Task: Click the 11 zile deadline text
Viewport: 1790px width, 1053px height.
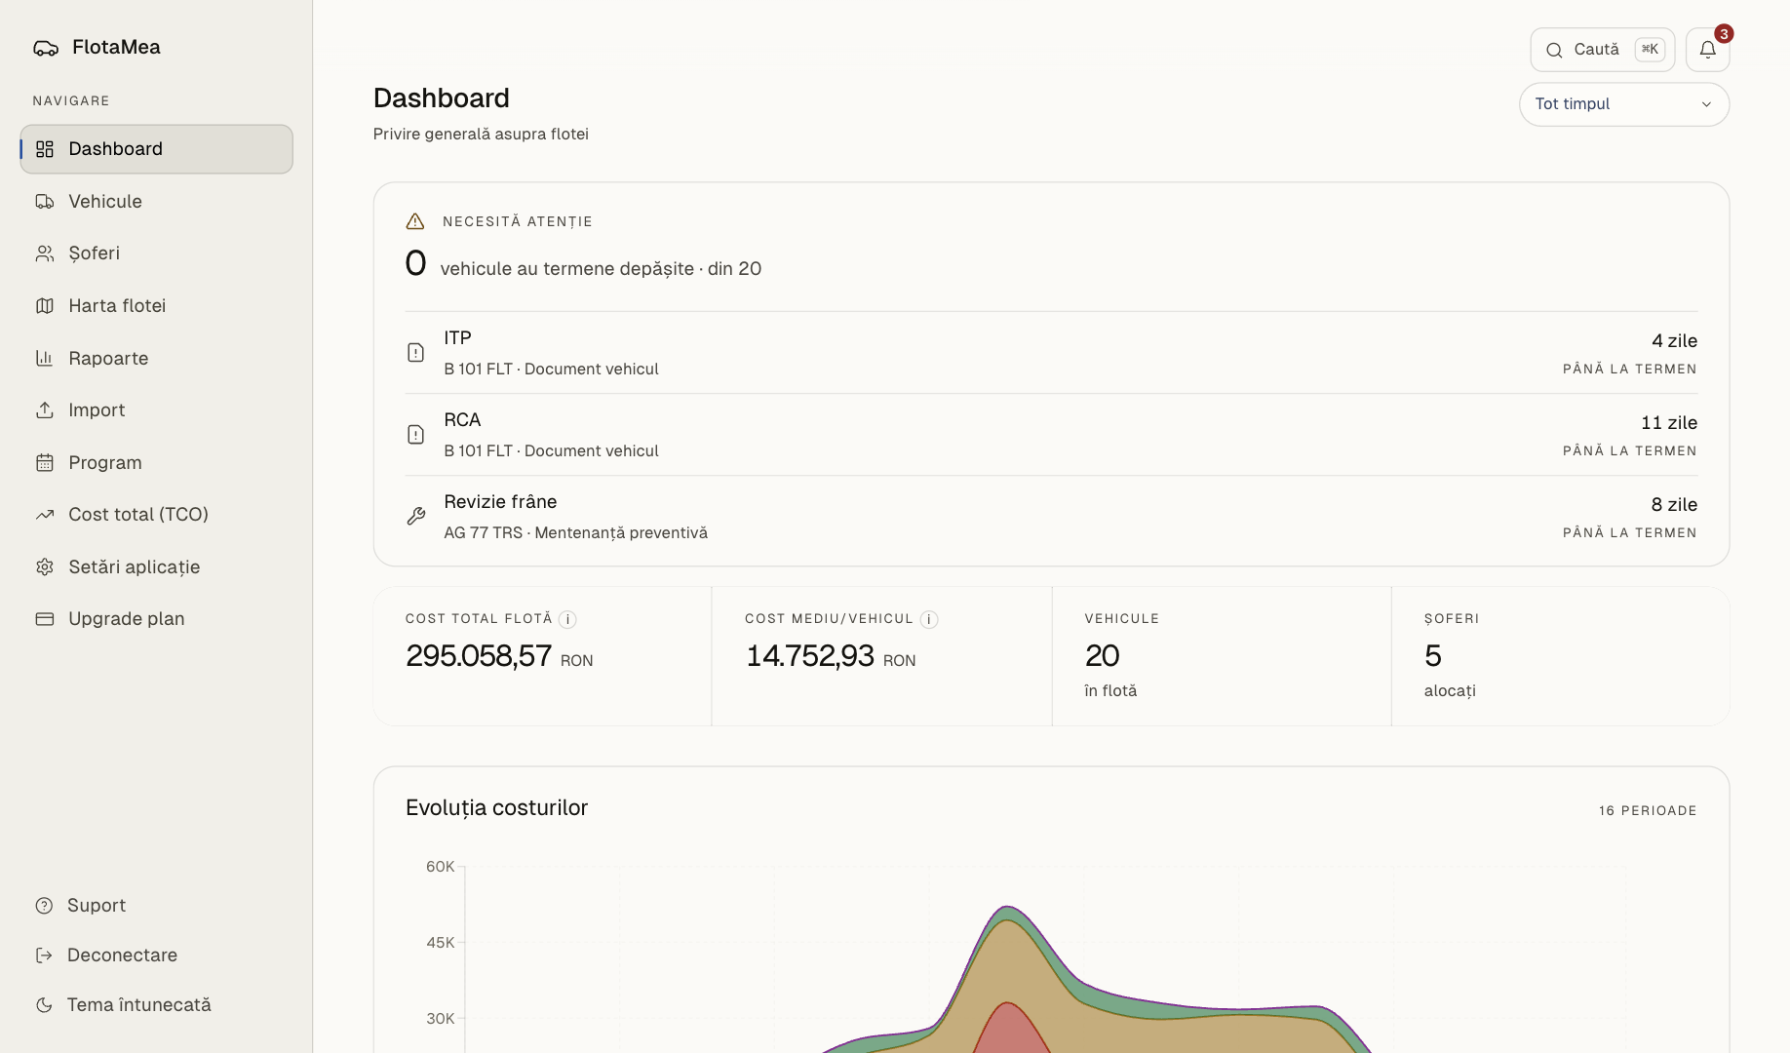Action: [x=1669, y=423]
